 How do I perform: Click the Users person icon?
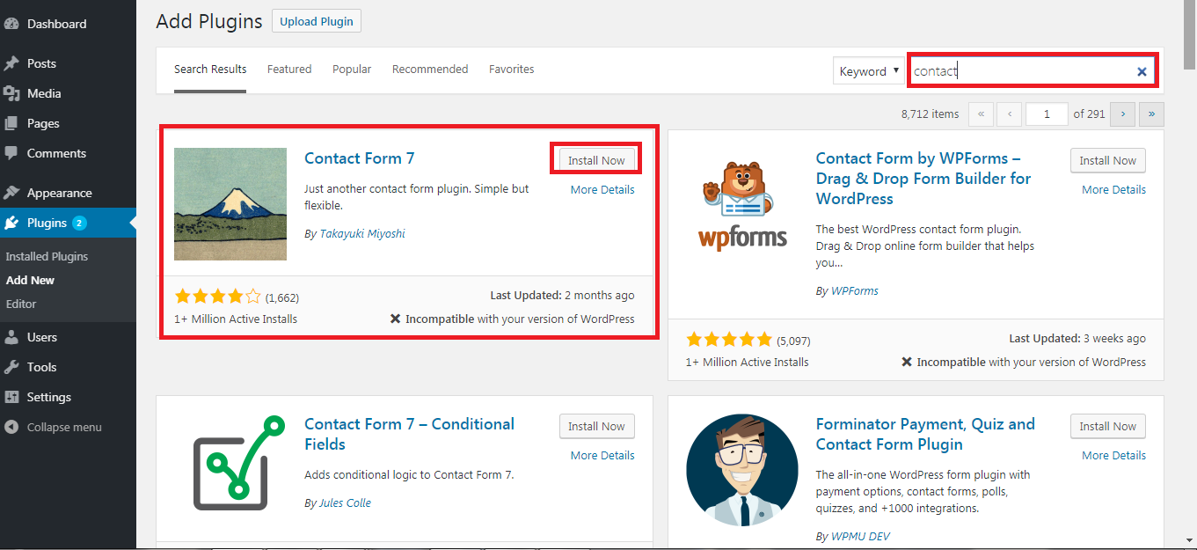tap(11, 337)
